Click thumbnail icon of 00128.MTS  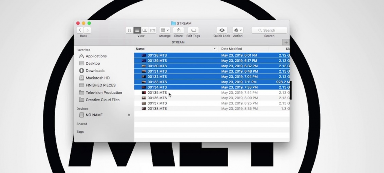[144, 55]
